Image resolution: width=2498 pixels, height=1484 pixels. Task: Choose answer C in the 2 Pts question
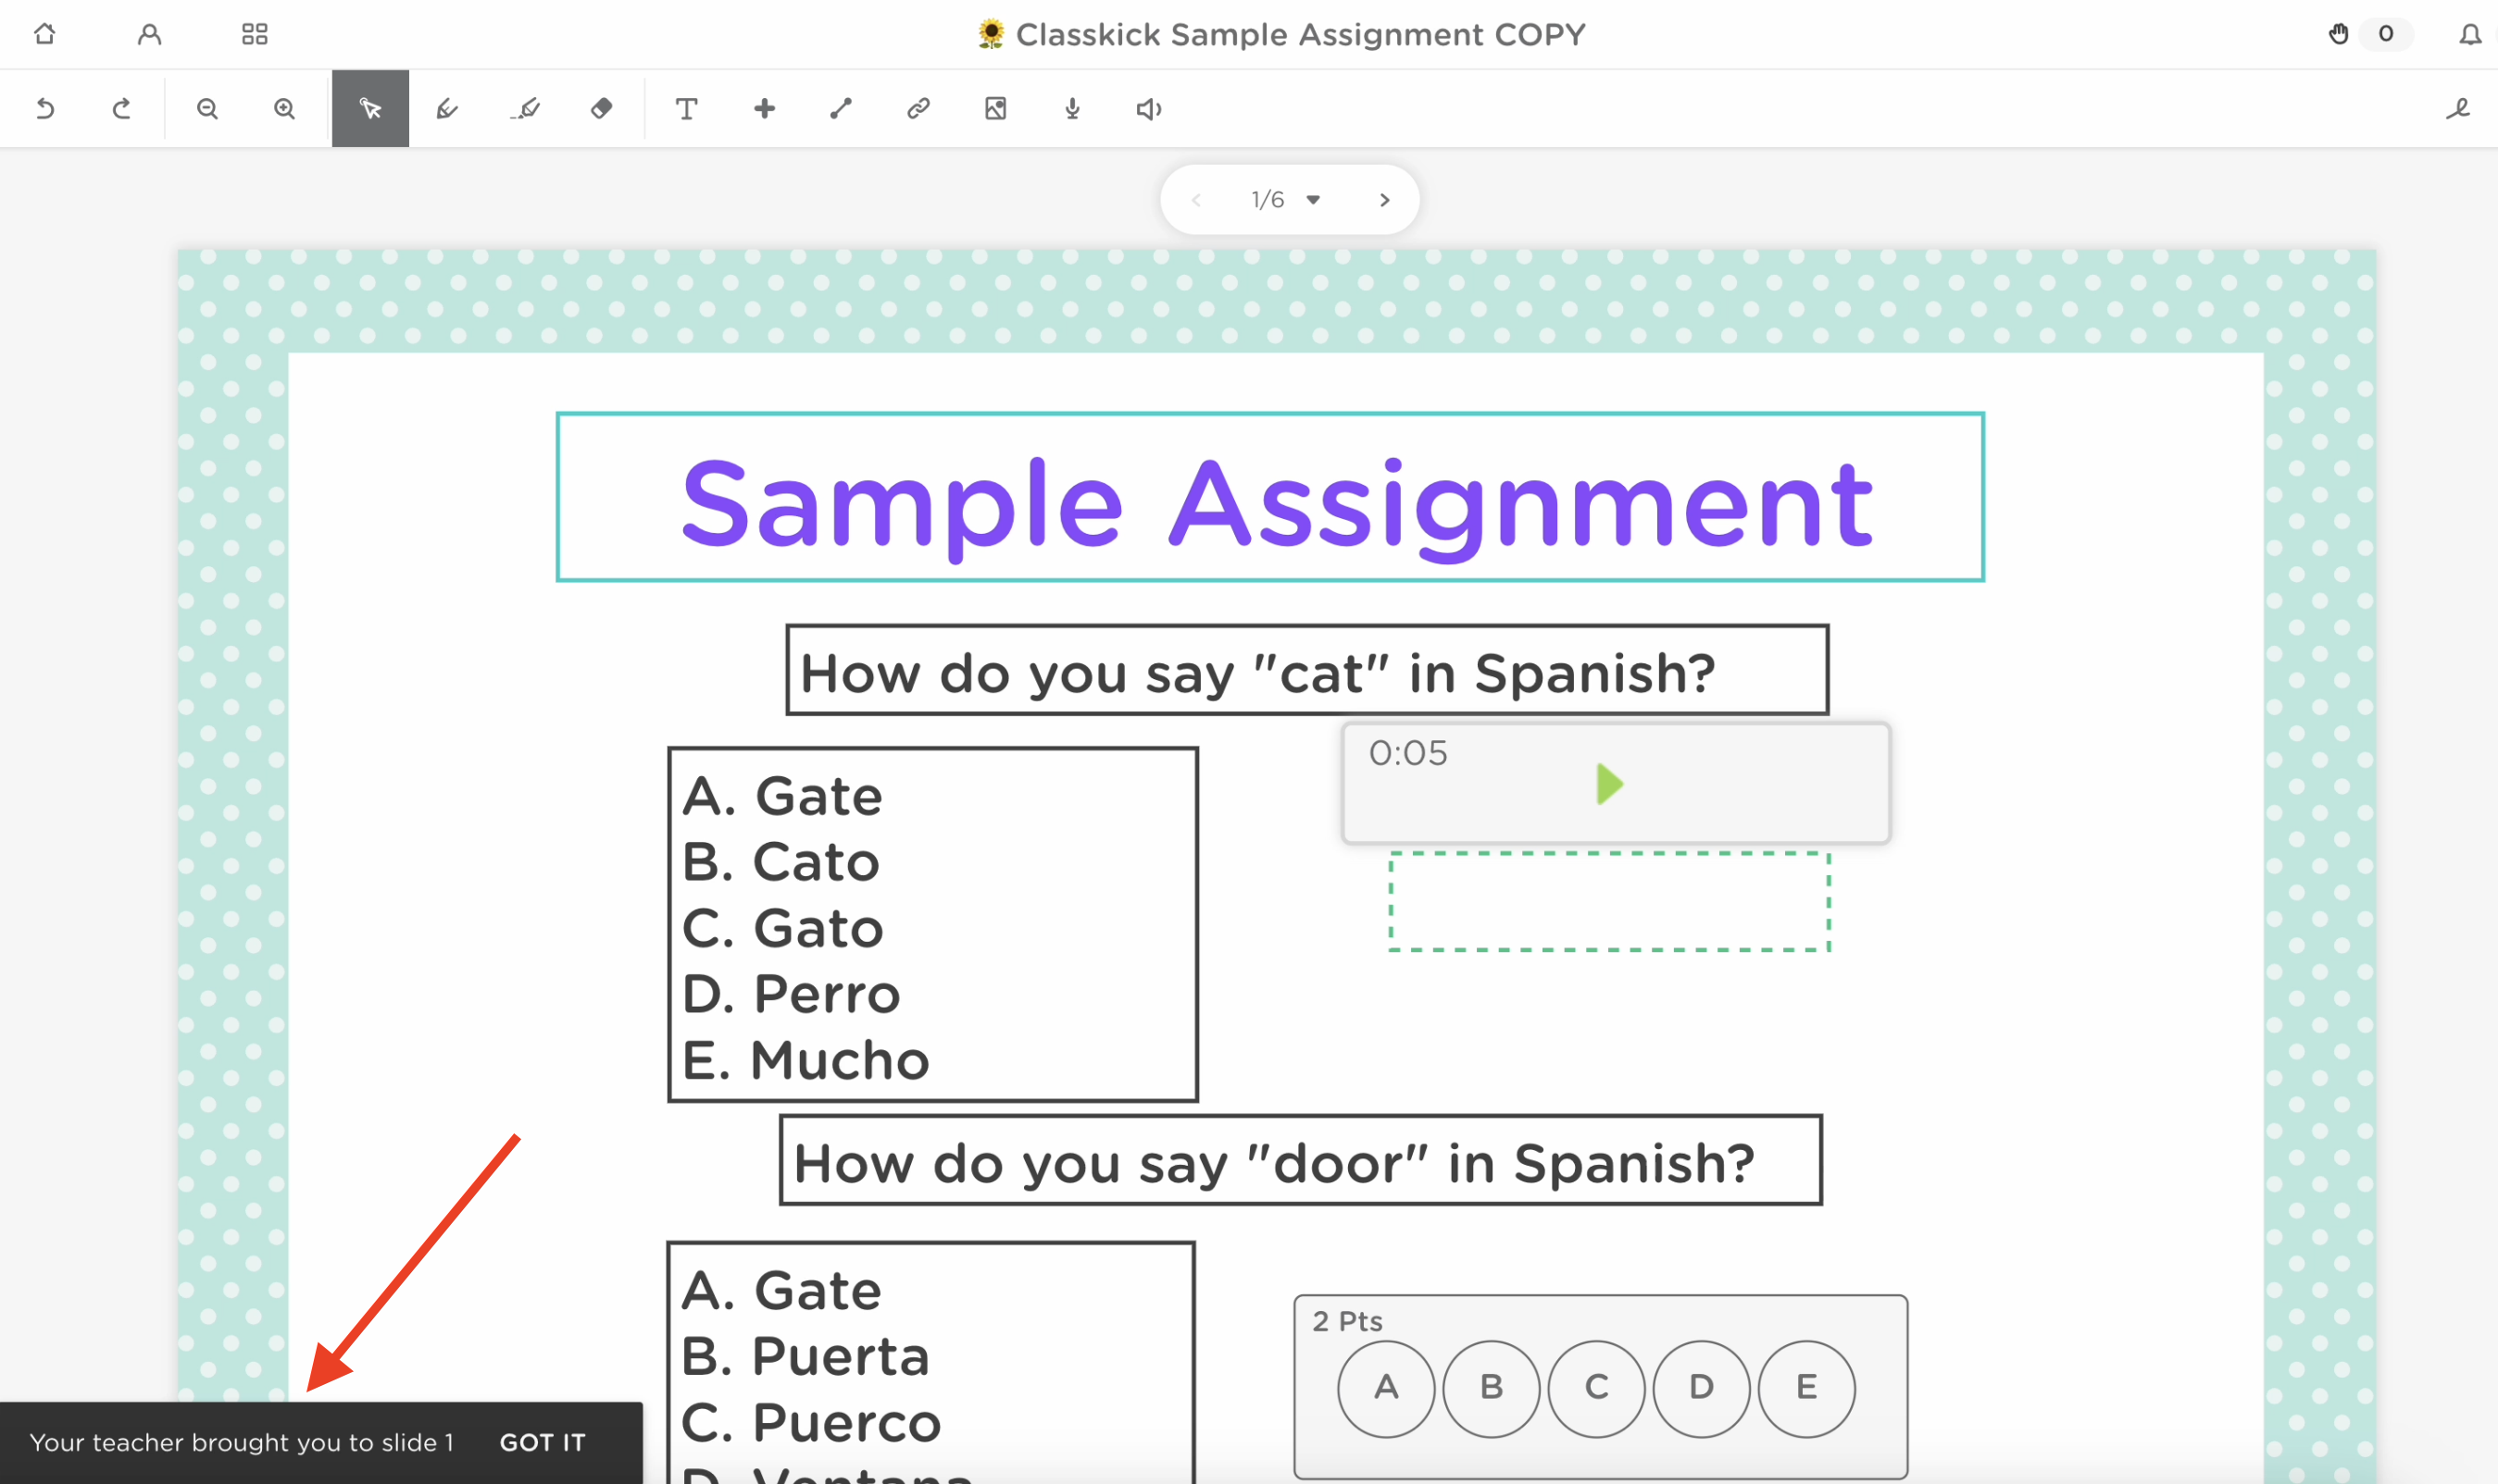(1596, 1388)
